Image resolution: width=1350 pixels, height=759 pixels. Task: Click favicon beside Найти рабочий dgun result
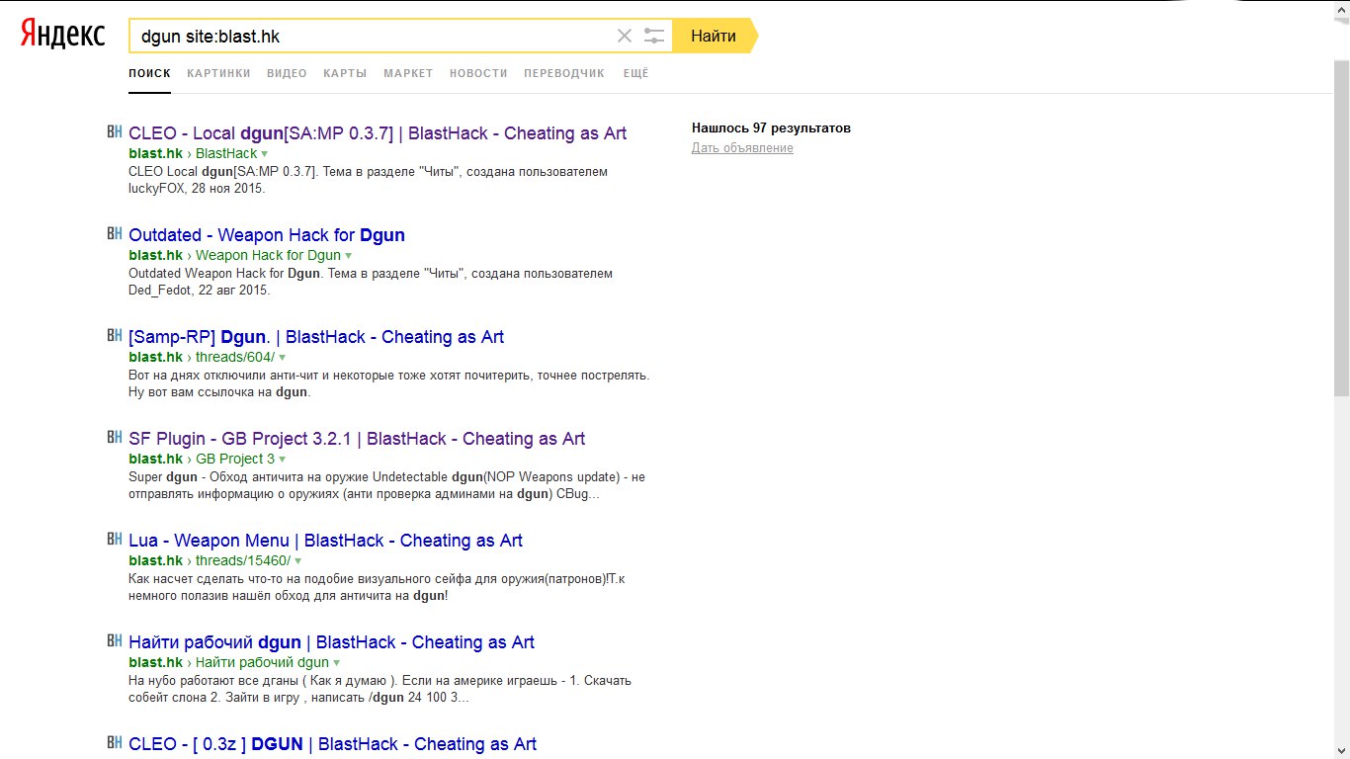tap(114, 640)
